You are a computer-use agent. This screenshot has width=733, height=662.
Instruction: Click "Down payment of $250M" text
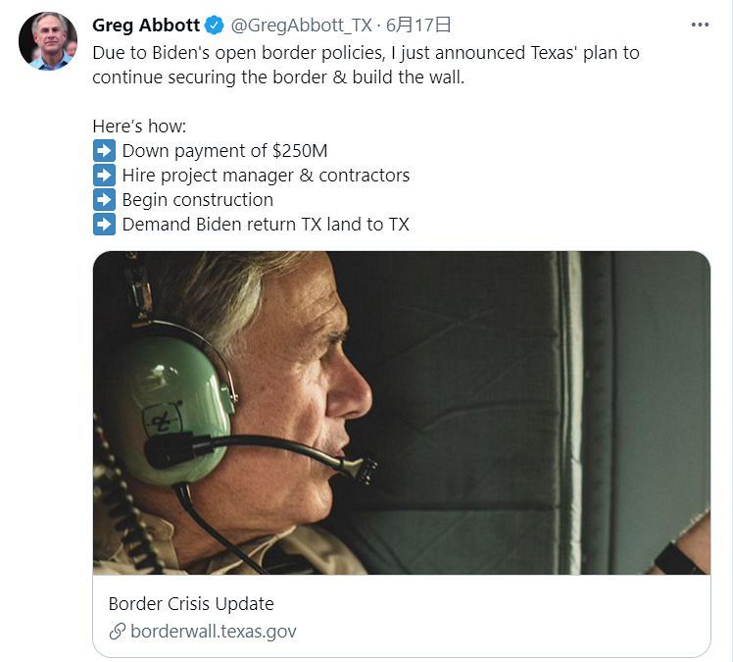point(224,151)
